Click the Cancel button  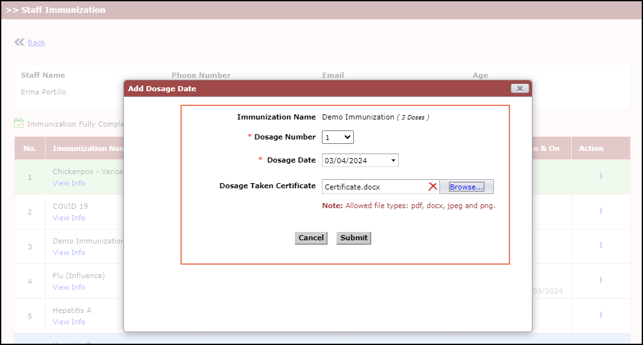pyautogui.click(x=311, y=238)
